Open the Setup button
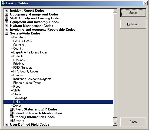The height and width of the screenshot is (130, 149). [133, 13]
